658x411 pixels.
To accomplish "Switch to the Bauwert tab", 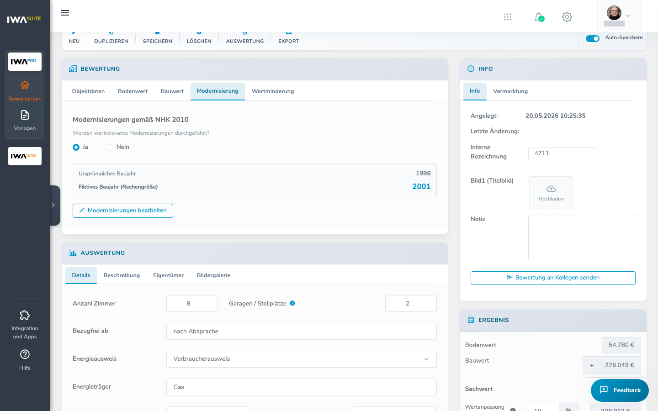I will [x=172, y=91].
